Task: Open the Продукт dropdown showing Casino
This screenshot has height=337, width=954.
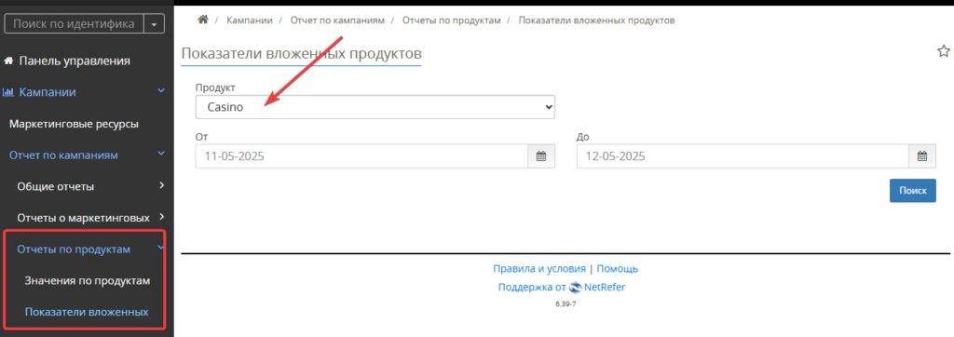Action: [375, 107]
